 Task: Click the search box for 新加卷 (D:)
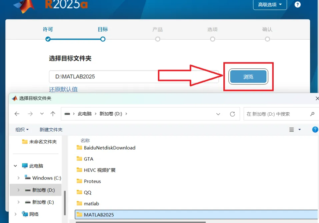click(281, 114)
